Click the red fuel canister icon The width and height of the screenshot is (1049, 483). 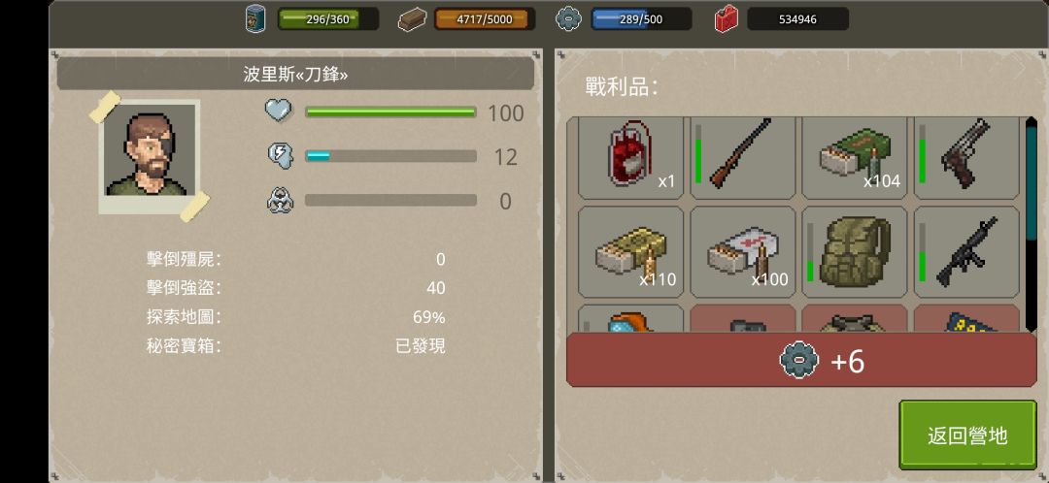coord(726,18)
